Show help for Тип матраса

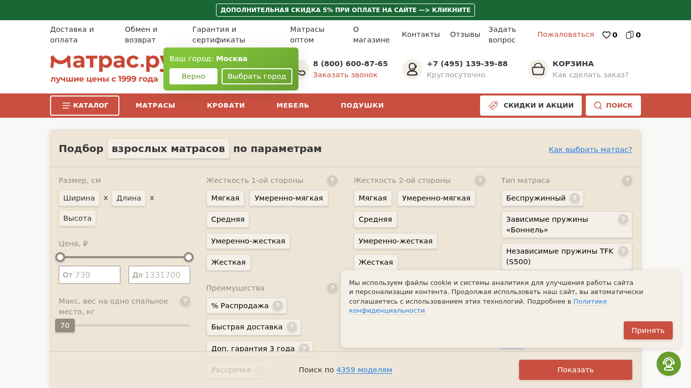click(627, 180)
